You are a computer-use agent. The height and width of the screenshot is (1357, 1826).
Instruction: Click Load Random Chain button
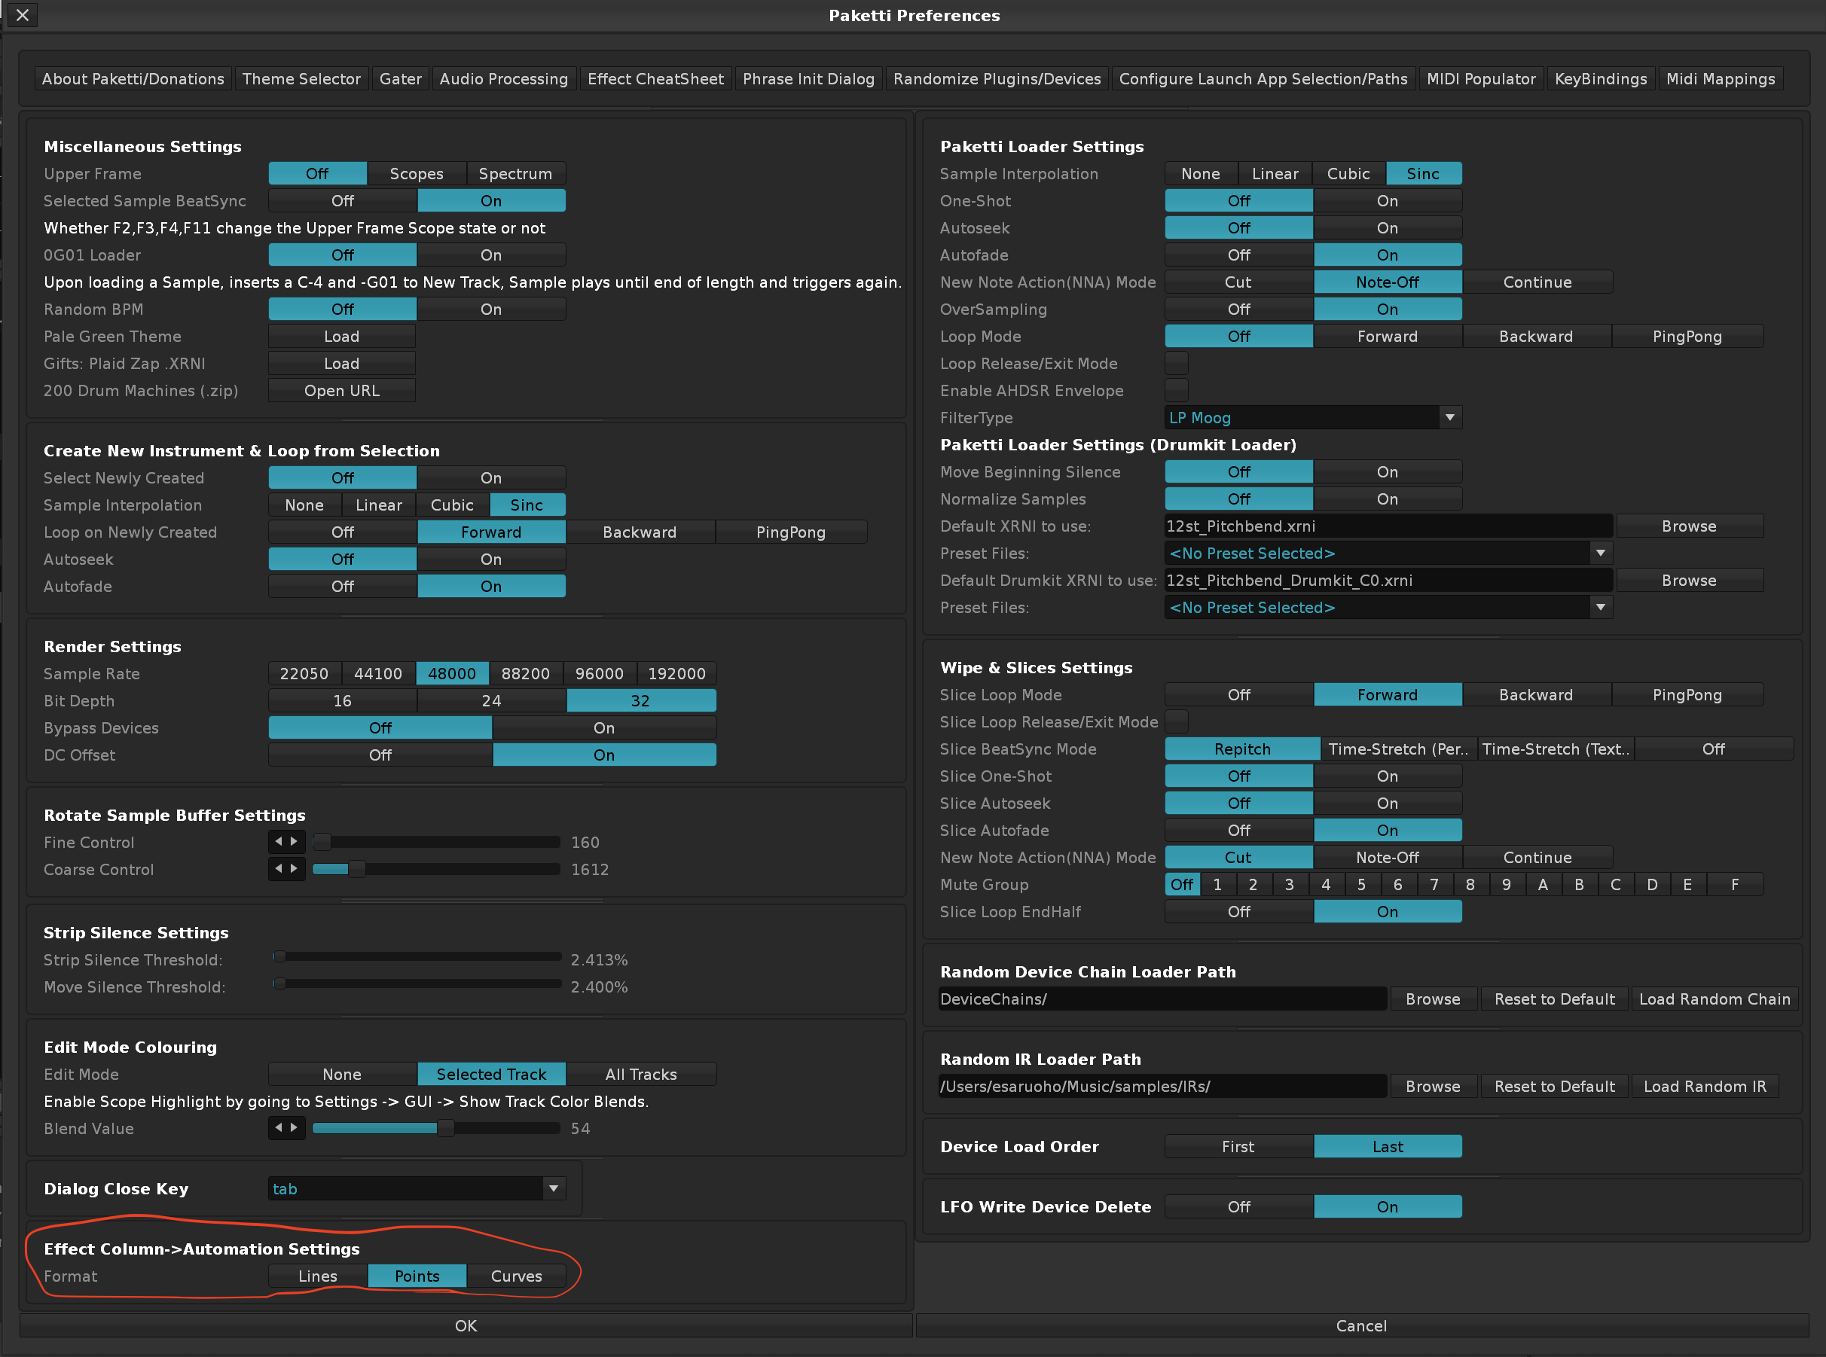(1714, 999)
